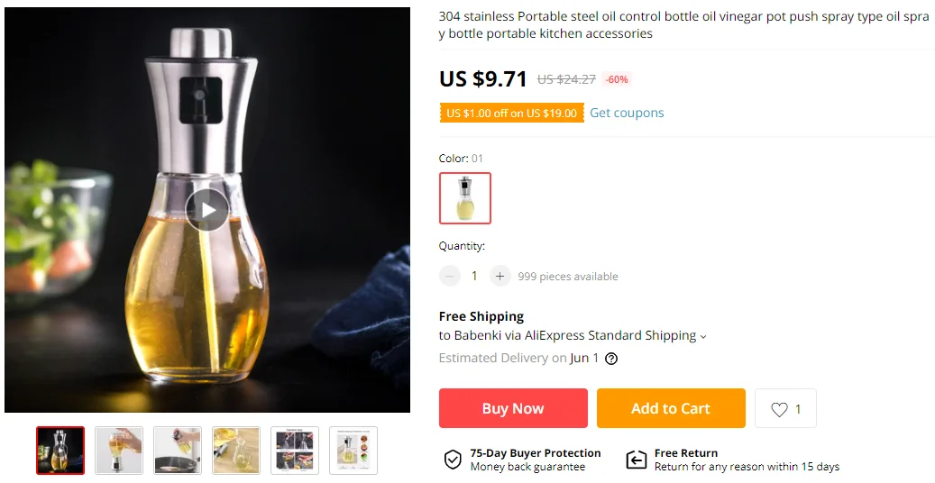Select color option 01 swatch
Viewport: 935px width, 483px height.
(x=465, y=198)
